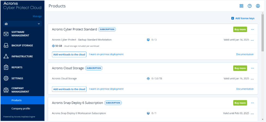Screen dimensions: 266x122
Task: Buy more for Acronis Cloud Storage
Action: (x=240, y=68)
